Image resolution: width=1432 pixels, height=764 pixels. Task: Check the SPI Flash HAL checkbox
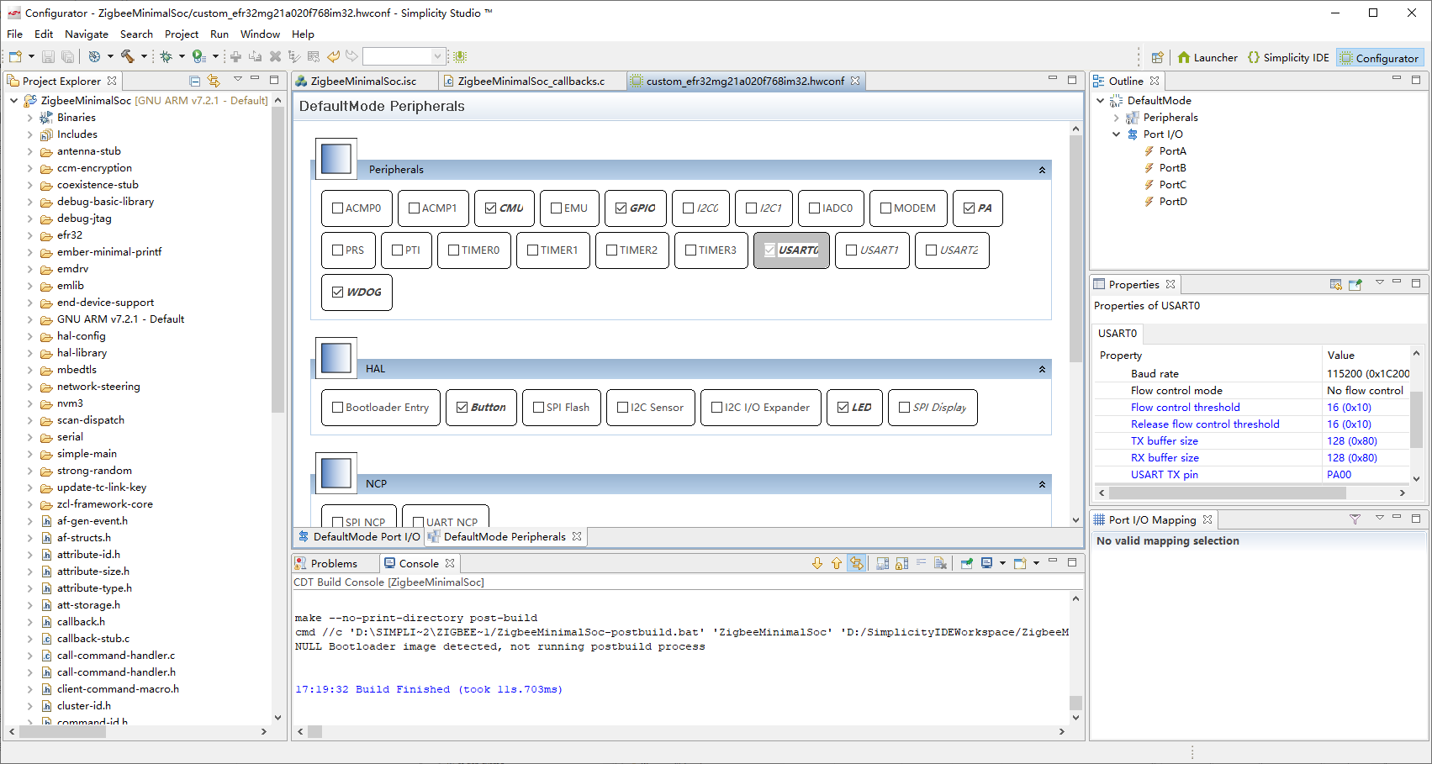coord(539,408)
